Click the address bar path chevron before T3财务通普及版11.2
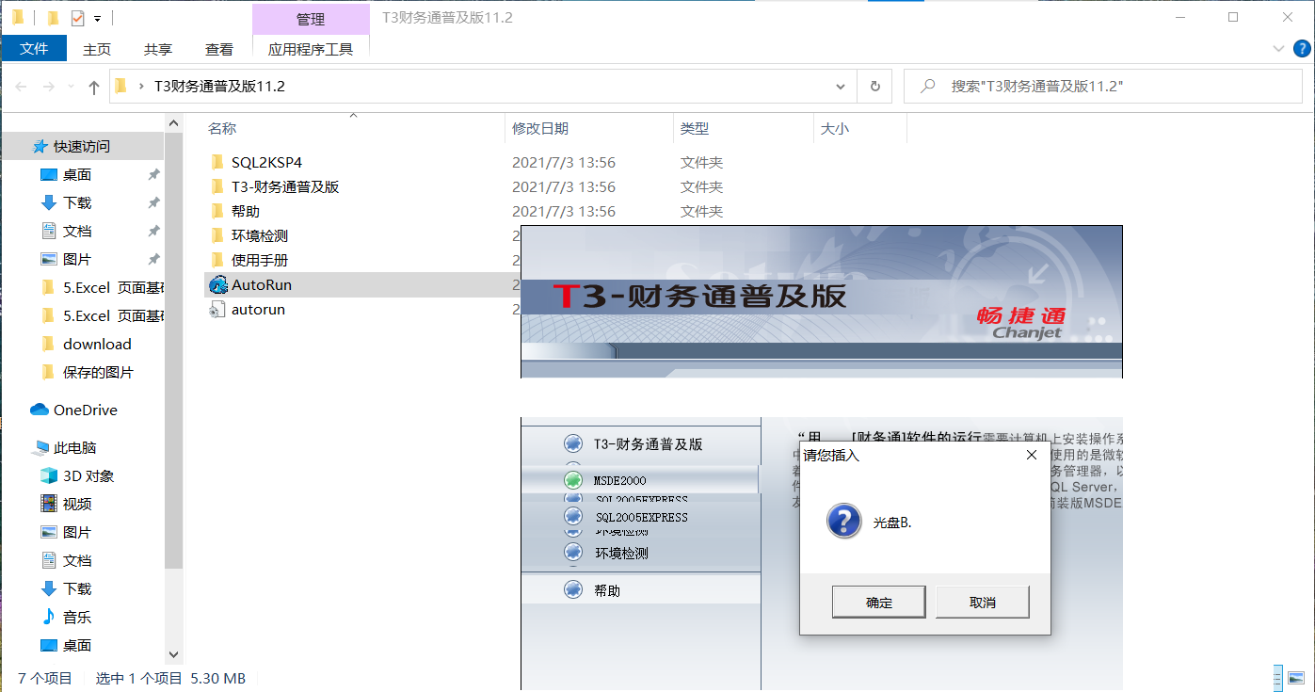This screenshot has height=692, width=1315. tap(141, 86)
